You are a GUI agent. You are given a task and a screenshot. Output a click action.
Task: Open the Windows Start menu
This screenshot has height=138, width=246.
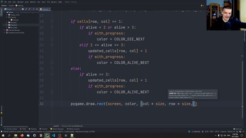click(x=3, y=135)
